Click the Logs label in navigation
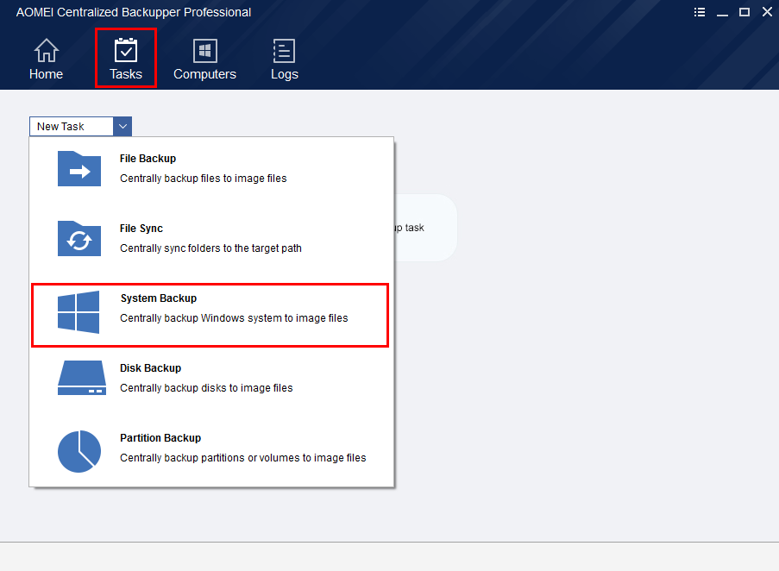 pyautogui.click(x=284, y=74)
